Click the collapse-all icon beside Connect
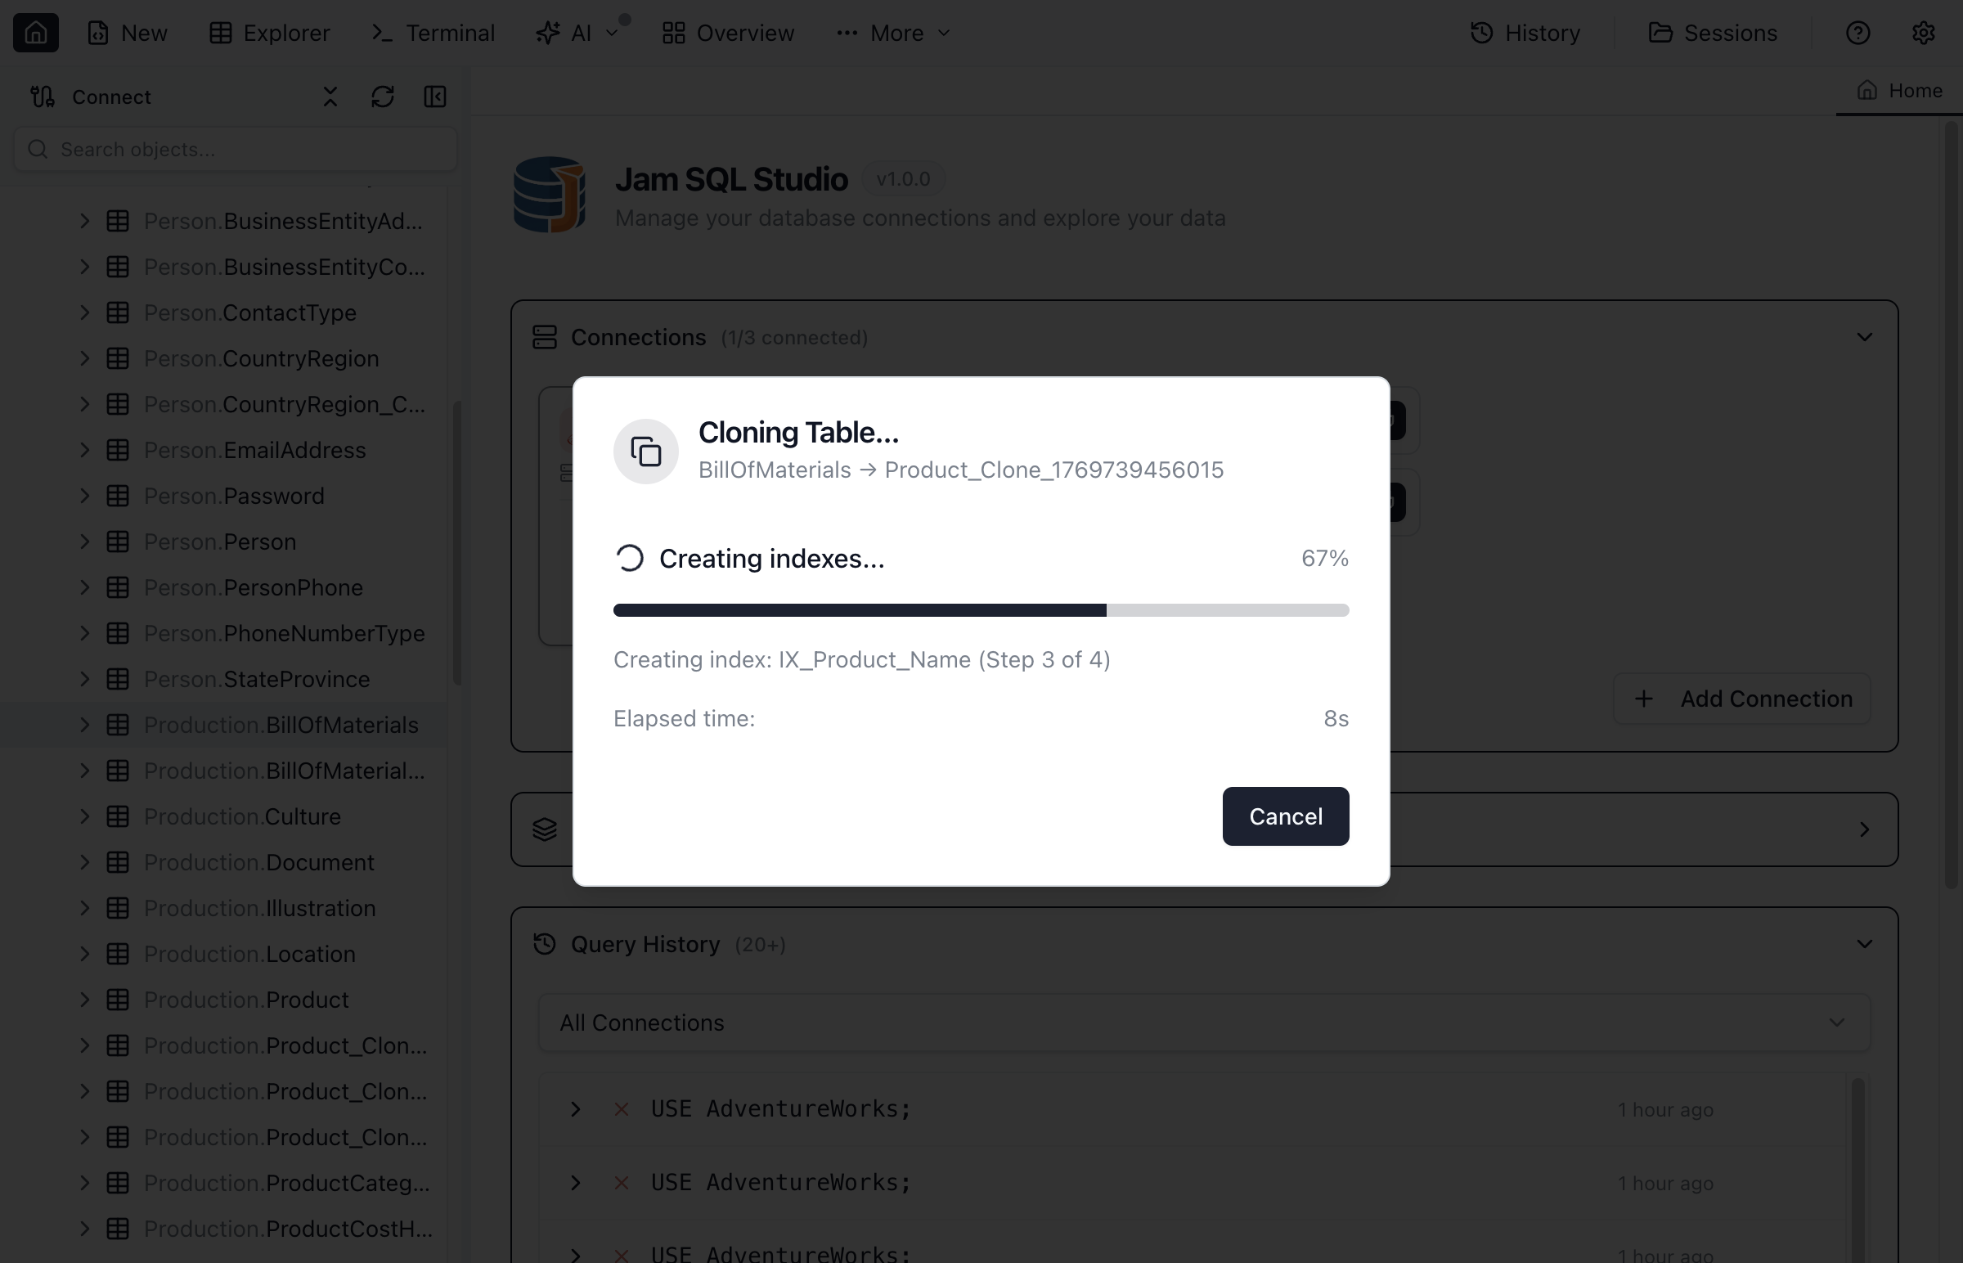The width and height of the screenshot is (1963, 1263). [x=330, y=97]
